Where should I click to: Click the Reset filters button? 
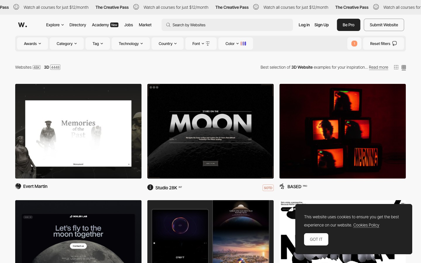coord(384,44)
